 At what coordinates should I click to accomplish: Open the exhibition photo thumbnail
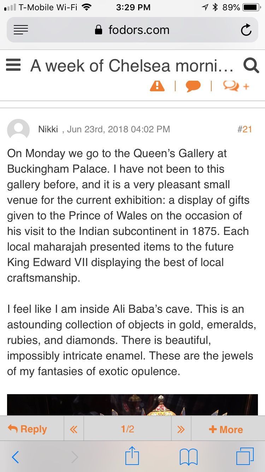[x=132, y=405]
